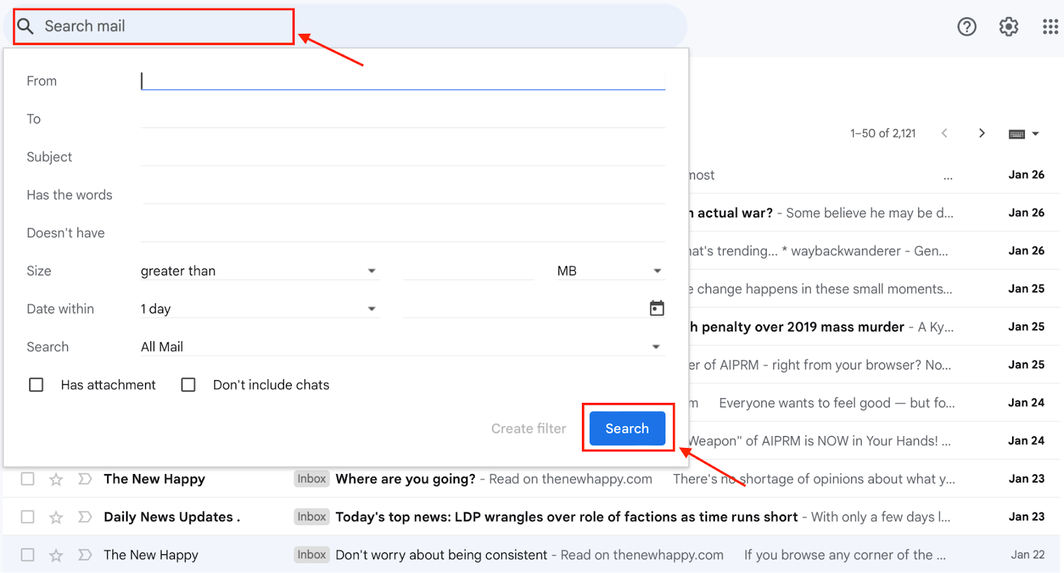Open the Settings gear
The image size is (1064, 573).
coord(1007,27)
